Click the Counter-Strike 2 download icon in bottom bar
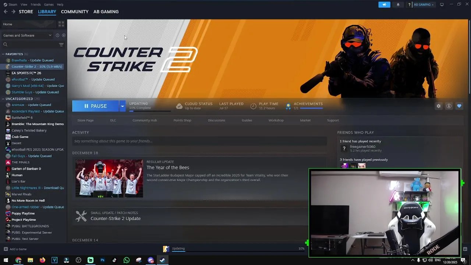This screenshot has width=471, height=265. click(166, 249)
